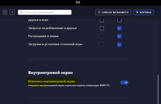This screenshot has width=161, height=104.
Task: Open Корзина
Action: (144, 12)
